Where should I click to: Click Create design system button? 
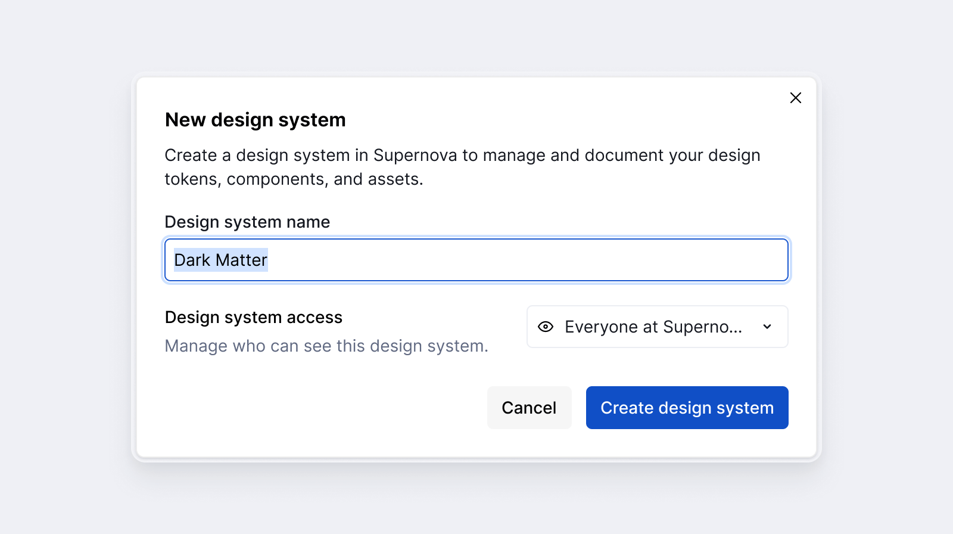click(687, 408)
